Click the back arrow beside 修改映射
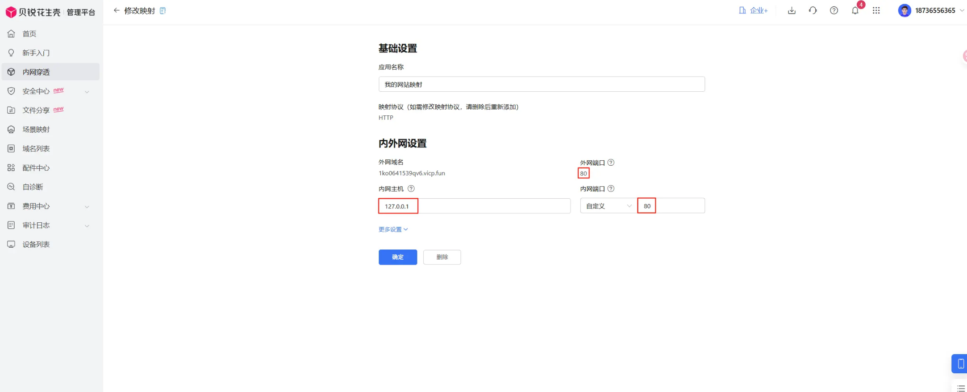This screenshot has height=392, width=967. 117,10
